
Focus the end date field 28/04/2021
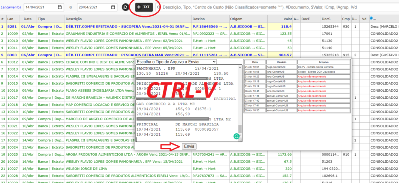click(x=97, y=7)
